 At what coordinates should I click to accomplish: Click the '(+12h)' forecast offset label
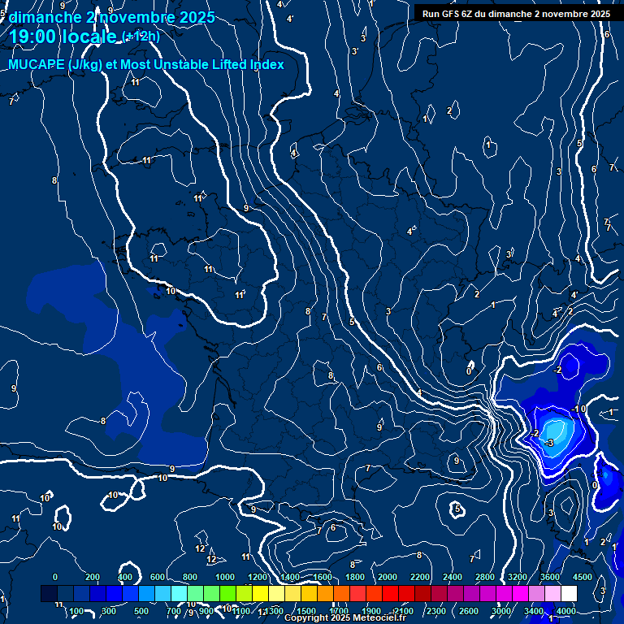(141, 37)
